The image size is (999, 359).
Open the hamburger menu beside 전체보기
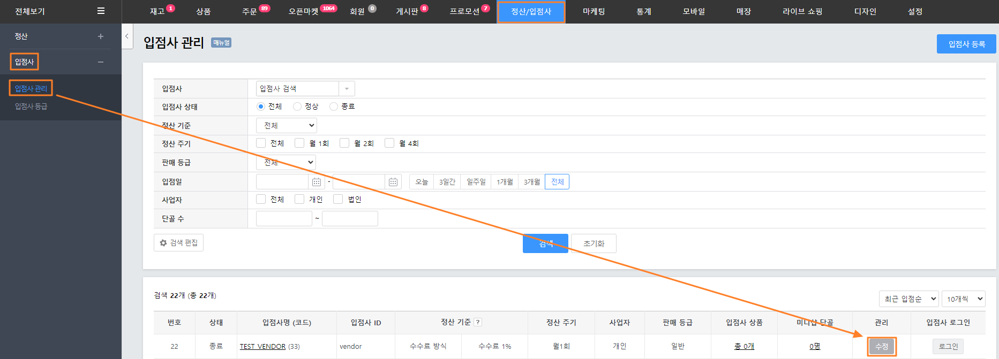coord(101,11)
